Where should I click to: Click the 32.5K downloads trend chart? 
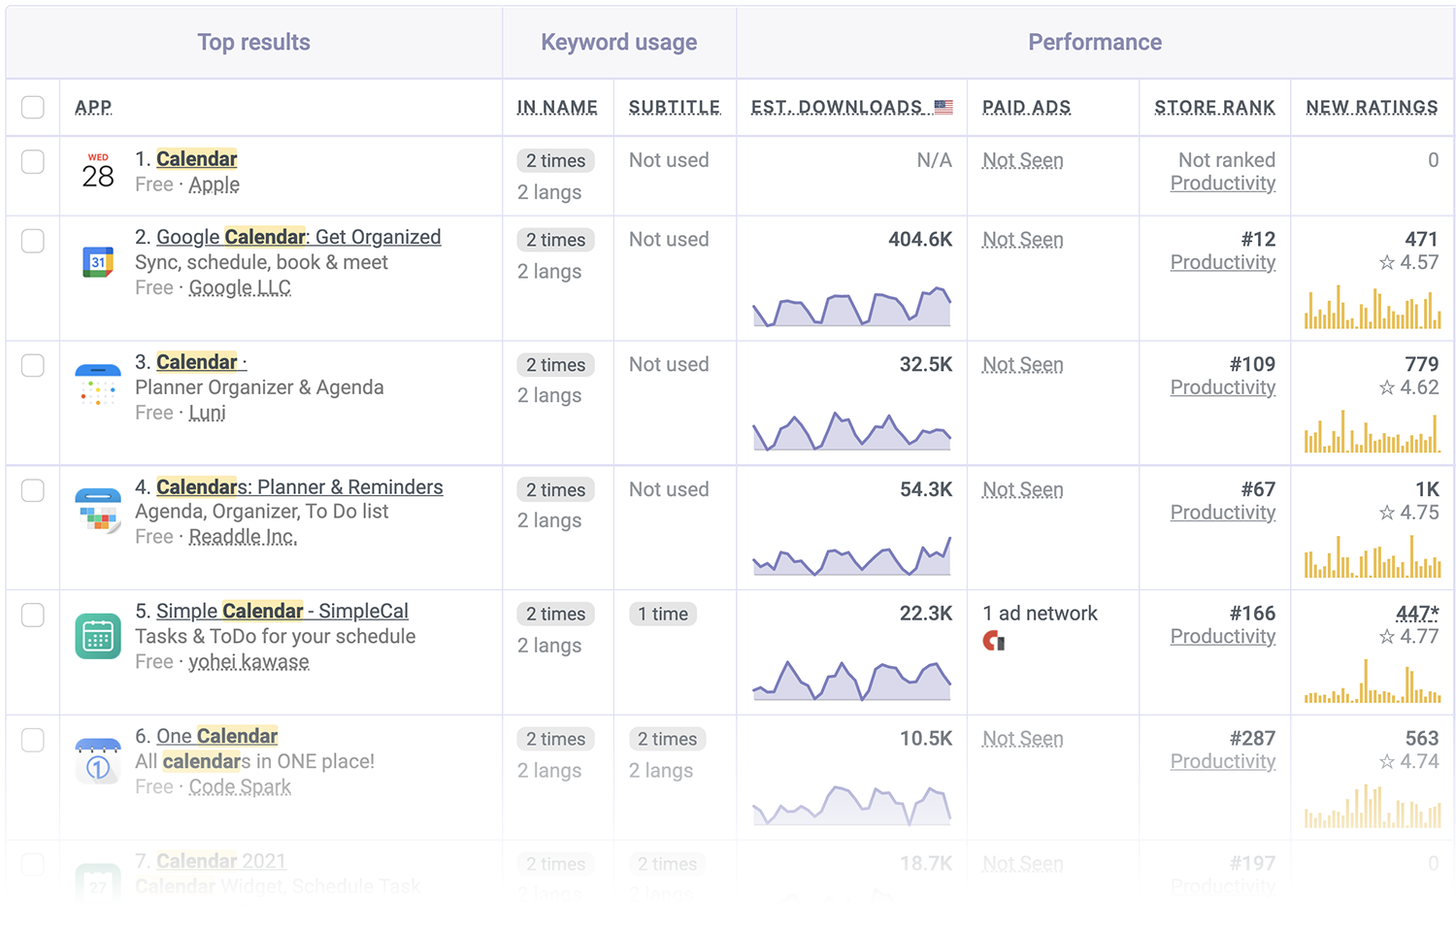tap(852, 431)
